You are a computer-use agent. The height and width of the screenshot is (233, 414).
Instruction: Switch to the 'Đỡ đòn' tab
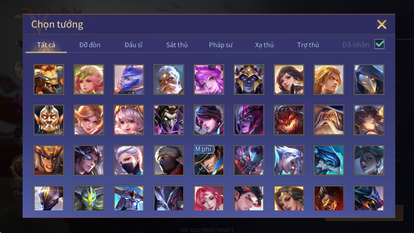(x=90, y=45)
